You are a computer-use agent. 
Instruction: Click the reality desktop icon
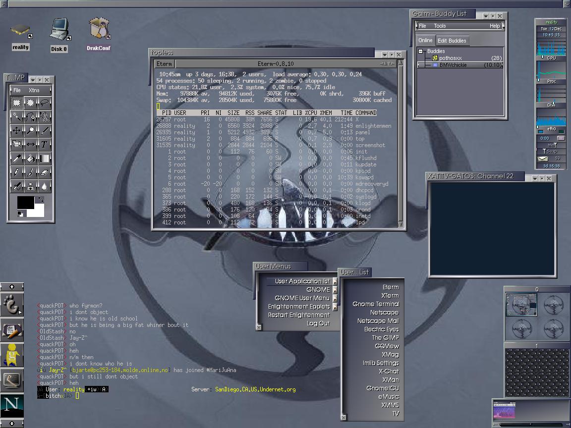coord(20,37)
